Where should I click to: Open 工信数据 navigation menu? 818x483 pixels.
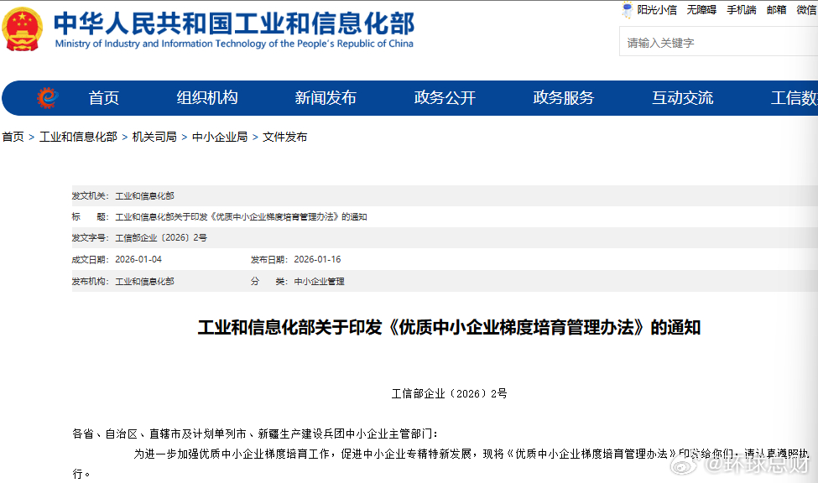pyautogui.click(x=794, y=97)
